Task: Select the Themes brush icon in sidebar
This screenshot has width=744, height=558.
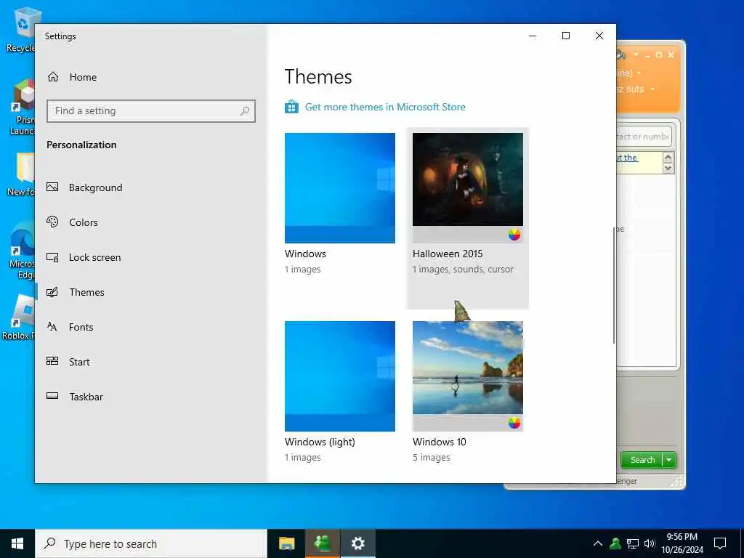Action: (52, 292)
